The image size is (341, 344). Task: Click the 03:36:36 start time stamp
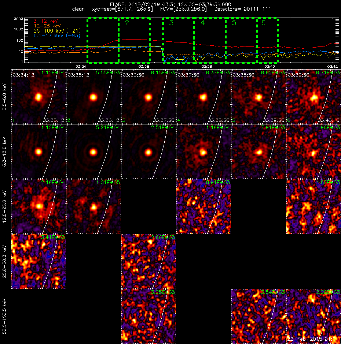tap(133, 75)
